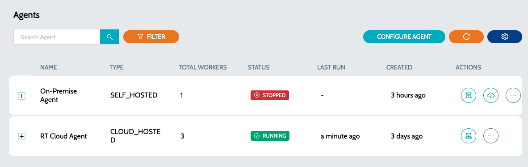Click the STOPPED status badge
528x167 pixels.
point(270,95)
